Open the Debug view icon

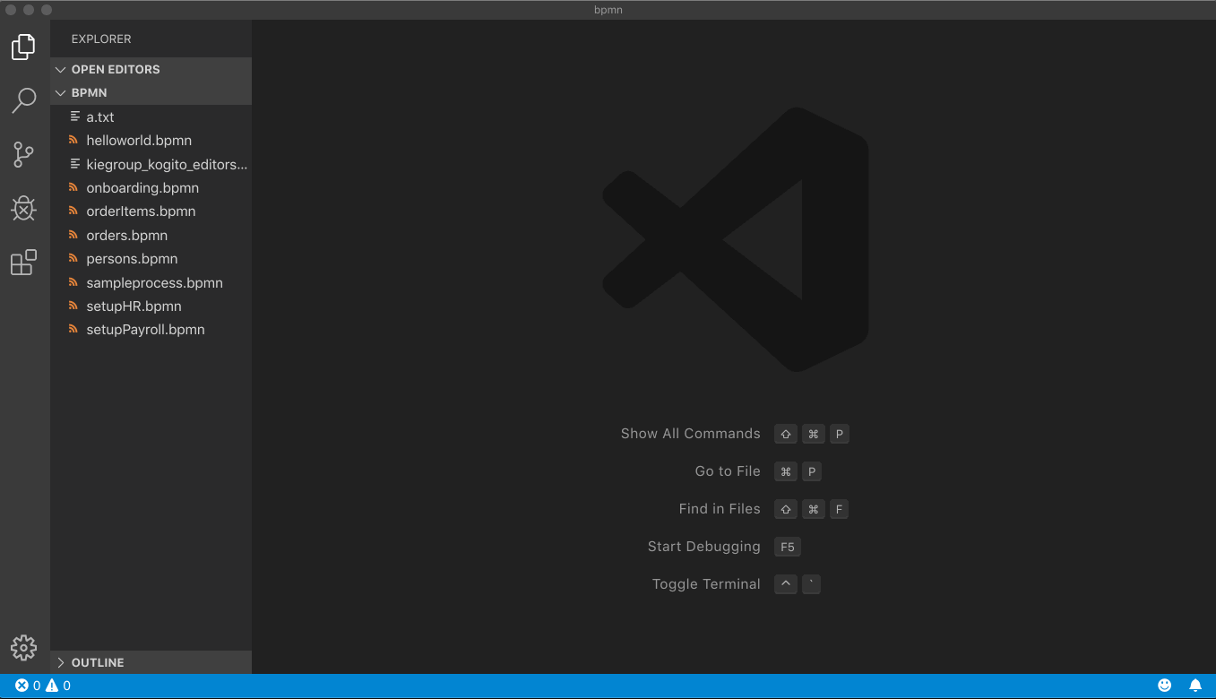(x=24, y=209)
